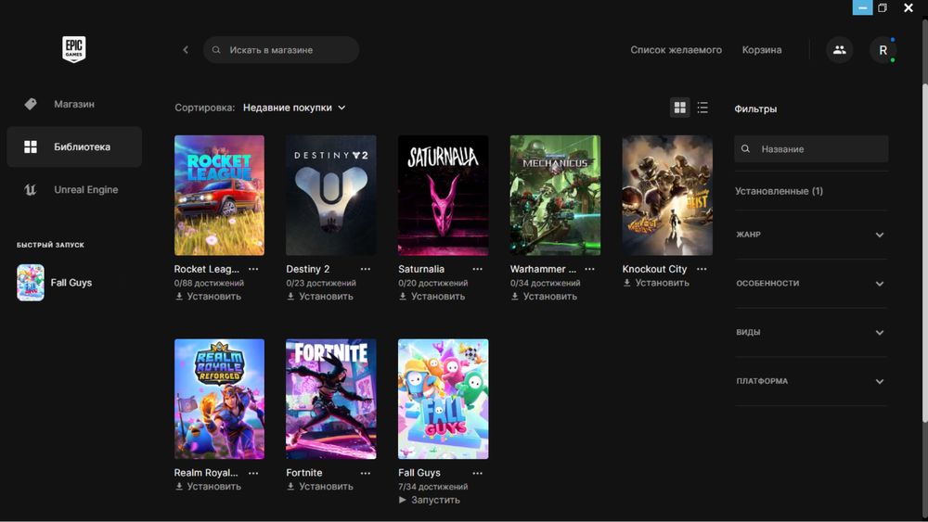Open Knockout City three-dot menu

702,269
